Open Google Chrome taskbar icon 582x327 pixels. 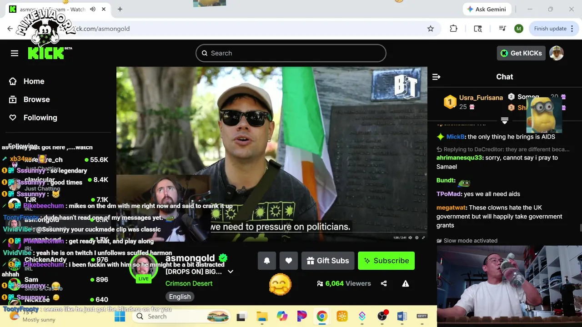(322, 317)
